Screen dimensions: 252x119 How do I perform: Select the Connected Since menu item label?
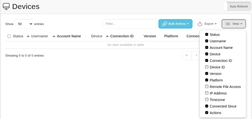[223, 106]
